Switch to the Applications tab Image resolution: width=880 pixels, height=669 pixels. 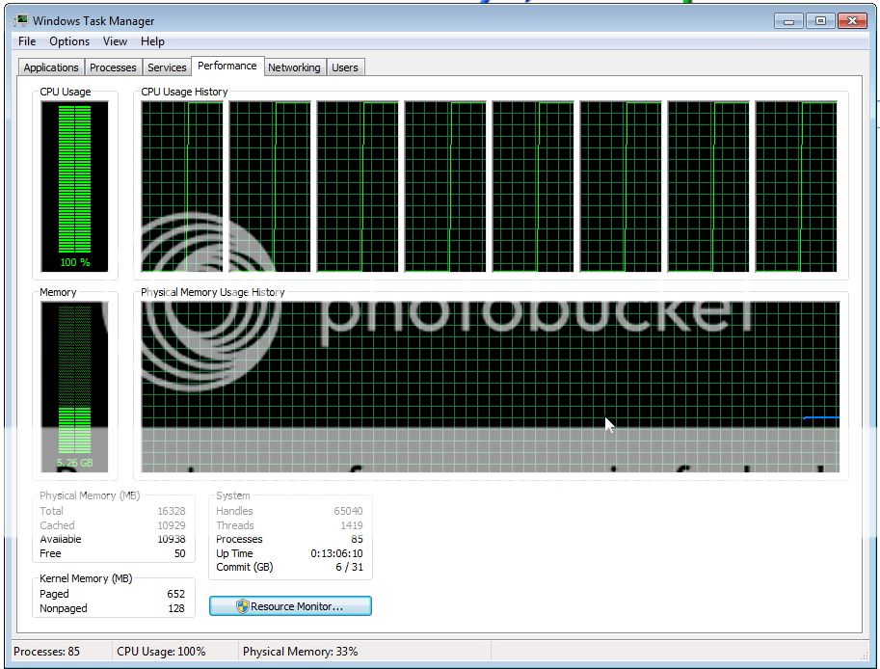point(51,67)
